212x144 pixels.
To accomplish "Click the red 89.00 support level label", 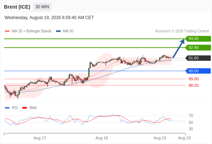I will click(193, 79).
